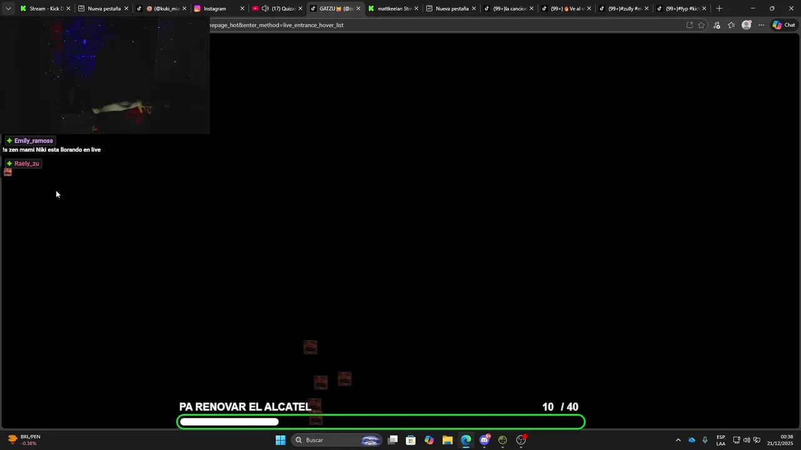Open the Windows Start menu
The height and width of the screenshot is (450, 801).
click(x=280, y=440)
